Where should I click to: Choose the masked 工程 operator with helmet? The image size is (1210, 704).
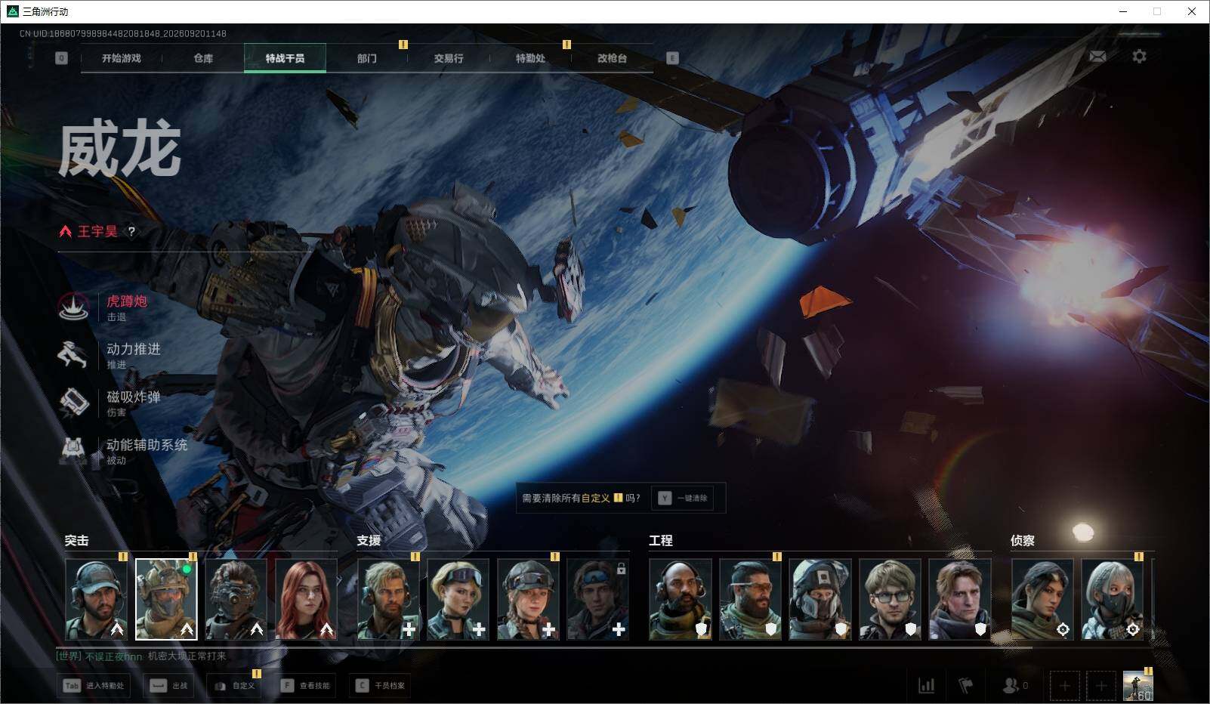820,599
